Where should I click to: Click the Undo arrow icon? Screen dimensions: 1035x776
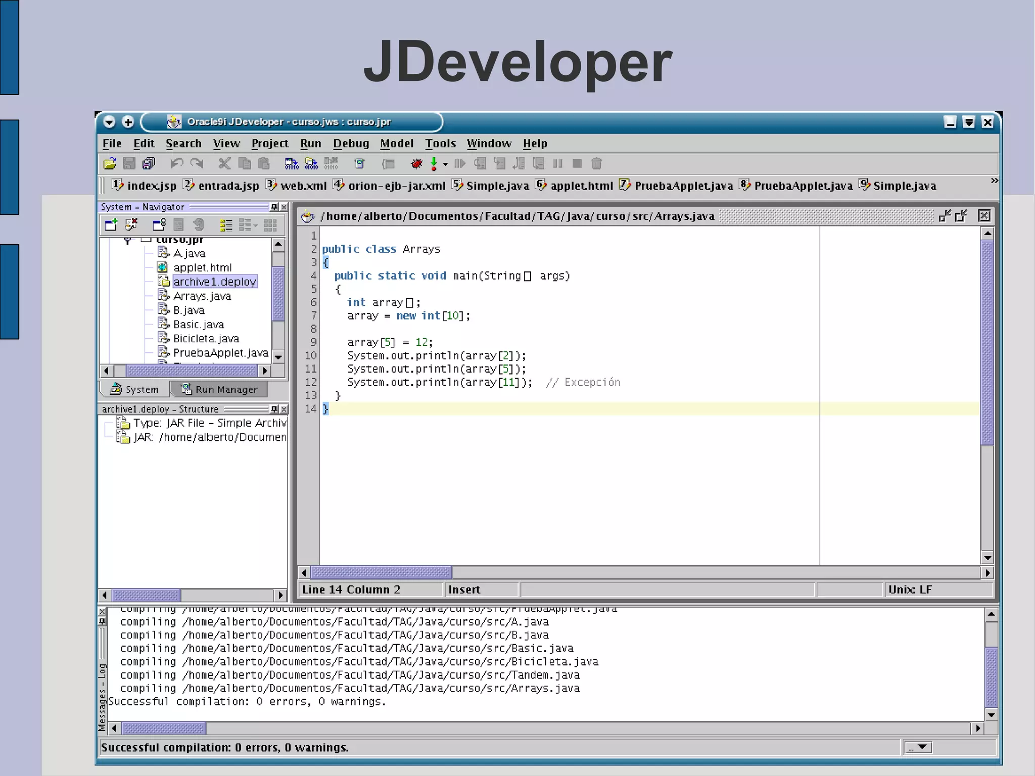coord(176,163)
